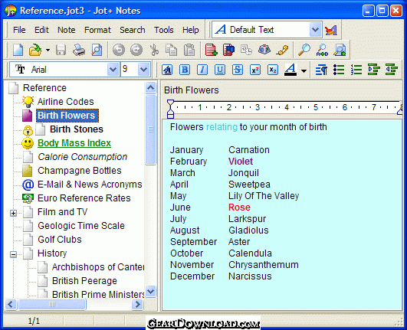The width and height of the screenshot is (407, 330).
Task: Click the Paste clipboard icon
Action: [x=189, y=50]
